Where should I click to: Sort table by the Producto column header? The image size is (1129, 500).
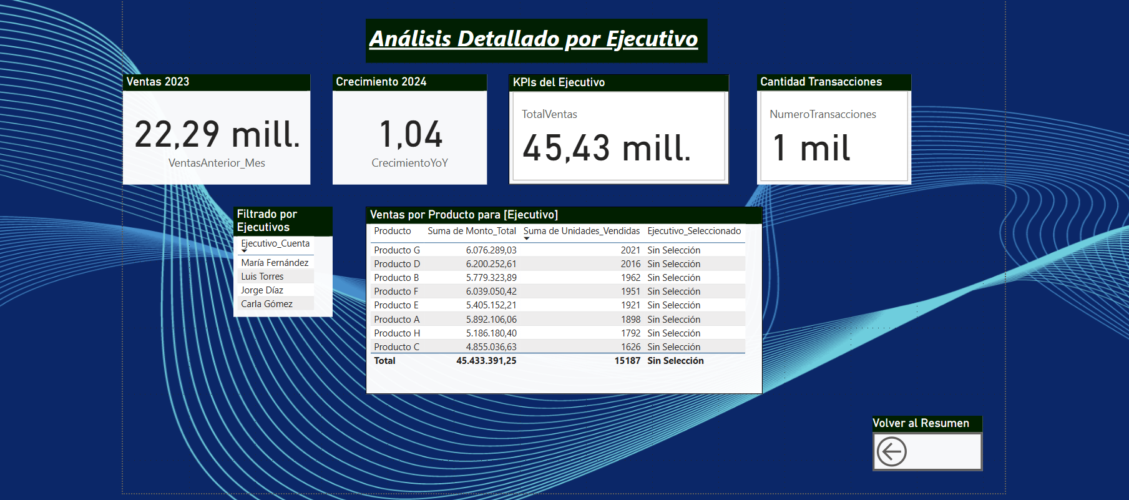(392, 231)
